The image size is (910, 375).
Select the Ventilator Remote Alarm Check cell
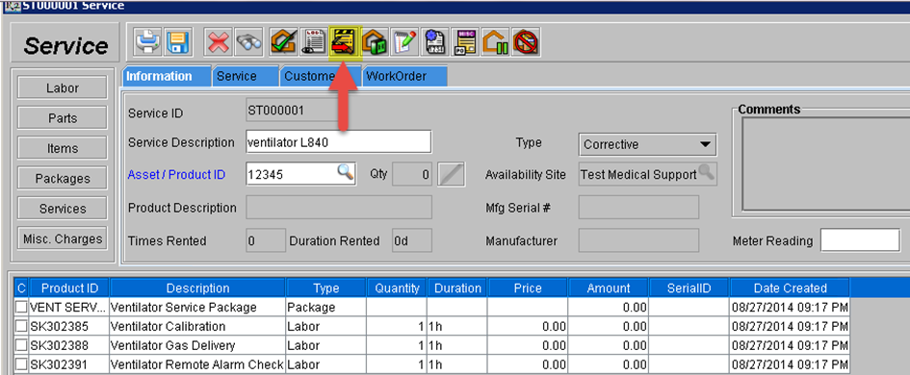pyautogui.click(x=197, y=364)
